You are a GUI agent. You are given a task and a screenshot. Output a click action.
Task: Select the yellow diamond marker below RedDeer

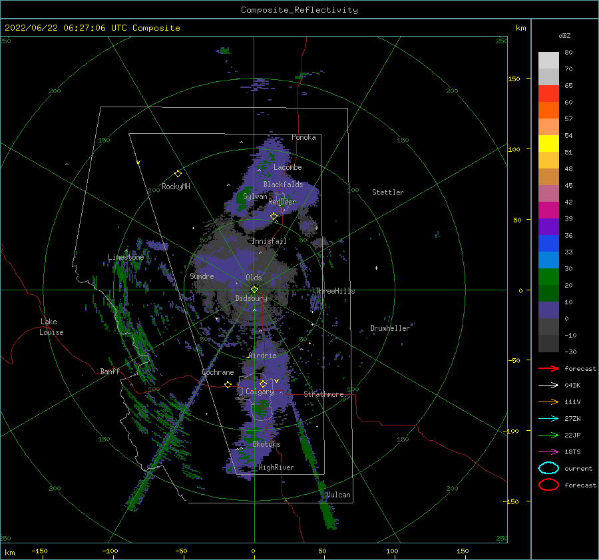tap(274, 216)
